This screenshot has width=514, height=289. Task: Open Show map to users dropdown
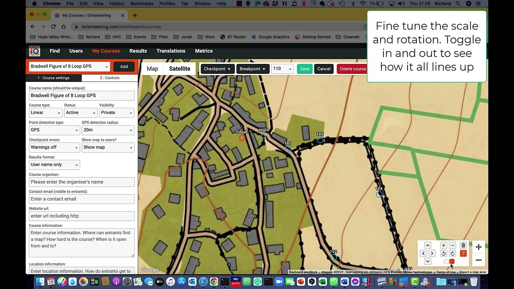click(108, 147)
